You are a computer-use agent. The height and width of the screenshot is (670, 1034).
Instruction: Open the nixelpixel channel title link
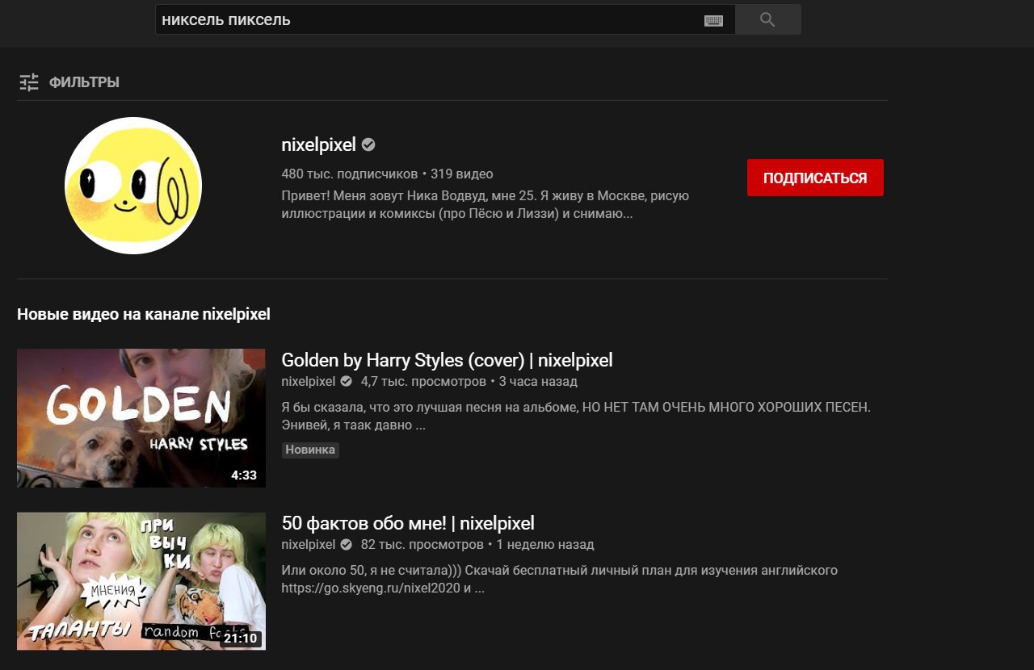pos(318,145)
